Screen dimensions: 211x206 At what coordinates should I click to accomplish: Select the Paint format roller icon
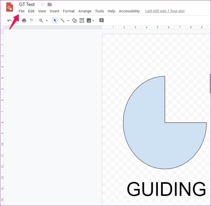coord(31,20)
